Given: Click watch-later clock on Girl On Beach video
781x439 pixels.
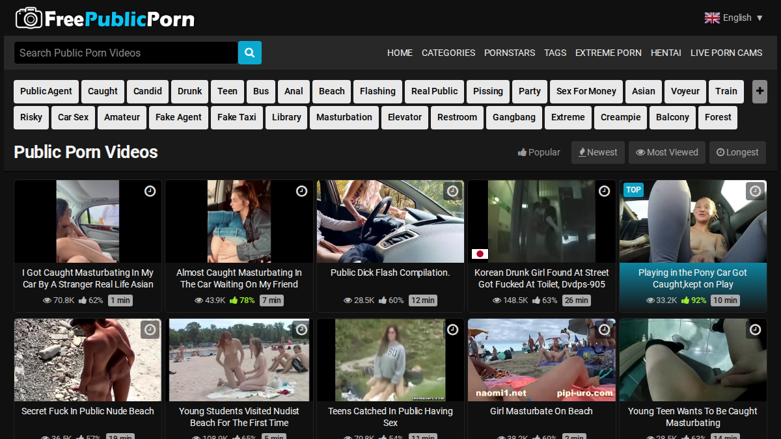Looking at the screenshot, I should tap(604, 330).
